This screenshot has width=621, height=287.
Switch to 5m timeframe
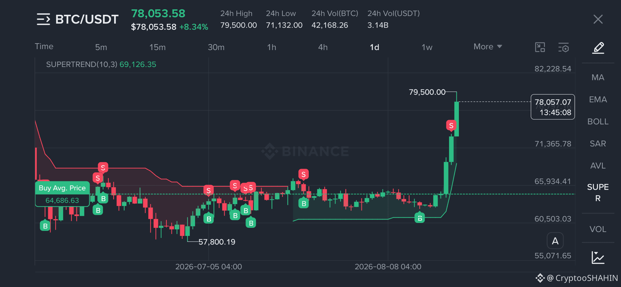click(x=101, y=47)
